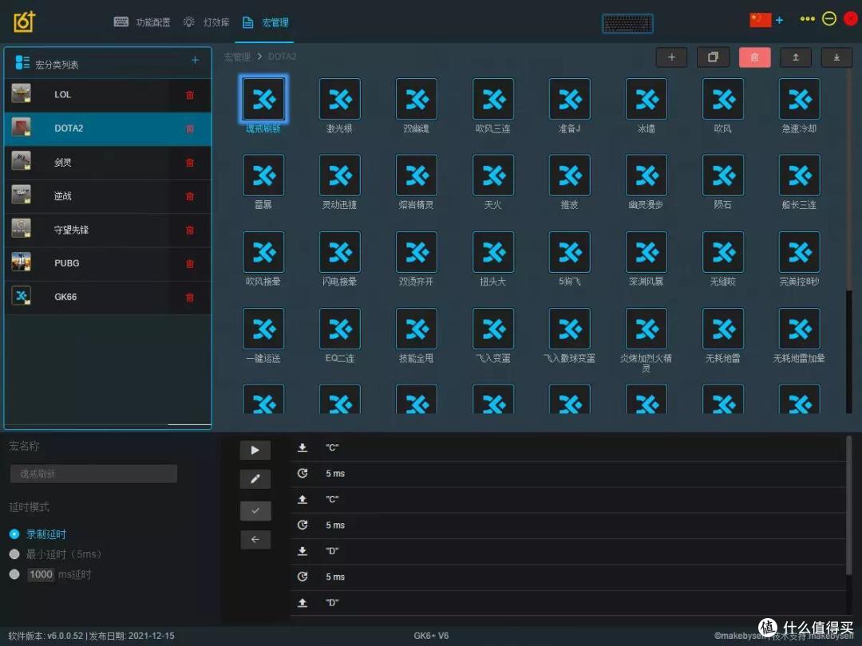Viewport: 862px width, 646px height.
Task: Click the 宏管理 breadcrumb link
Action: coord(237,57)
